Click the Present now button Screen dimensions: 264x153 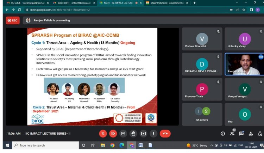(x=143, y=134)
